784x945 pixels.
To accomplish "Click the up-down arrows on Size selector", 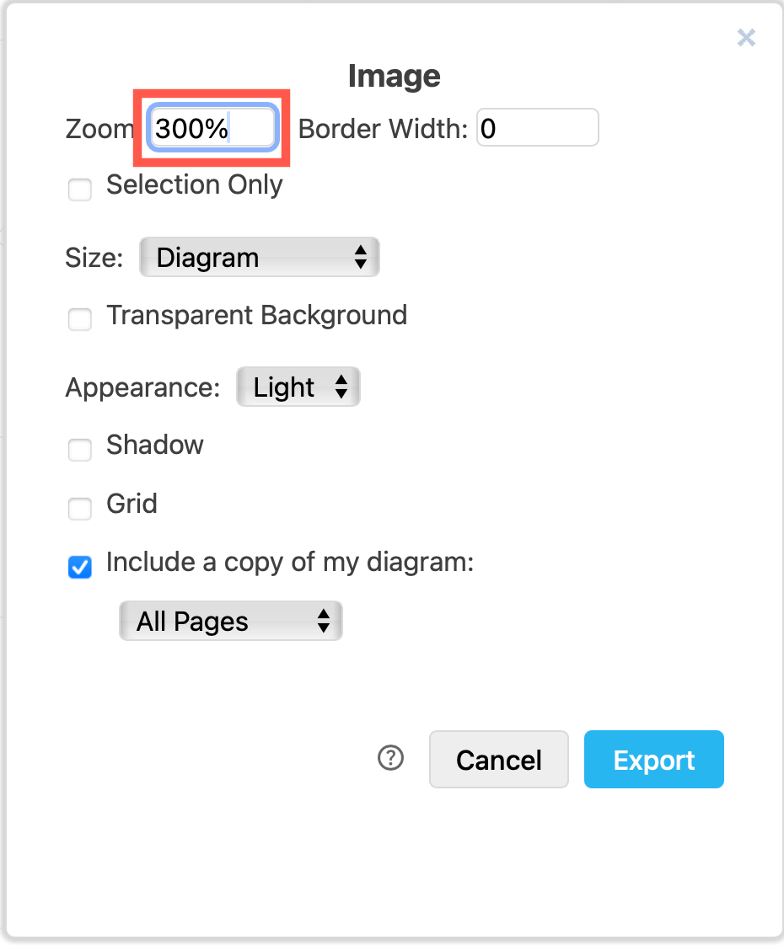I will coord(363,257).
